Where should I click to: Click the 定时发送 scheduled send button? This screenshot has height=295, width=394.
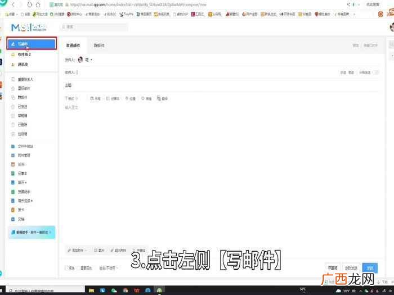coord(351,268)
